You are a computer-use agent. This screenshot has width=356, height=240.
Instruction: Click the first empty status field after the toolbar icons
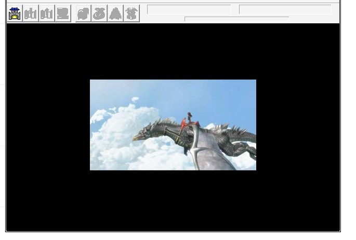click(x=189, y=9)
